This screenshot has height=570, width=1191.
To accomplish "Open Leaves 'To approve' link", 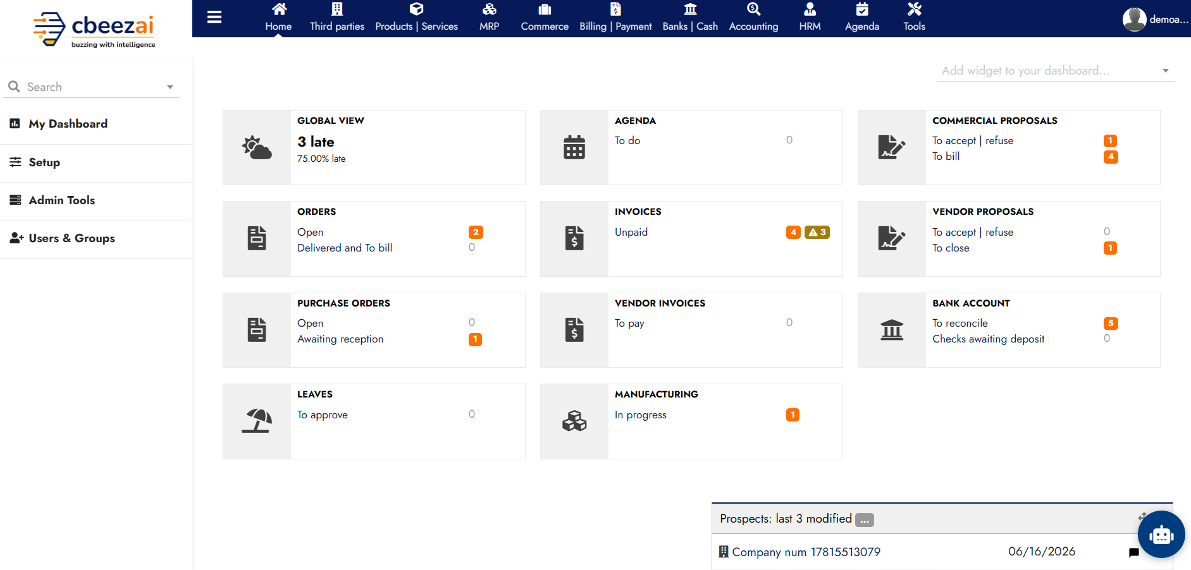I will 323,415.
